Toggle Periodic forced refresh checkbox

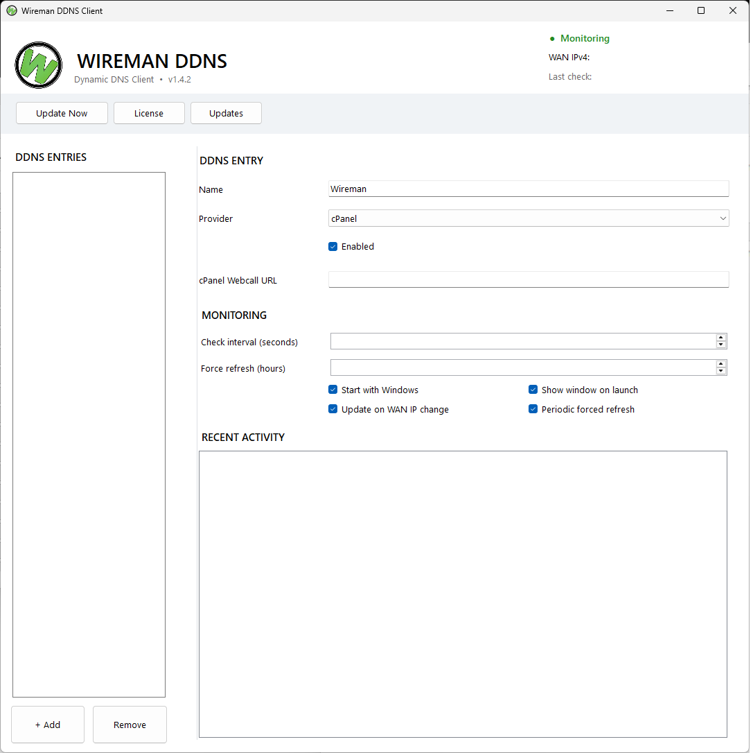pos(533,409)
